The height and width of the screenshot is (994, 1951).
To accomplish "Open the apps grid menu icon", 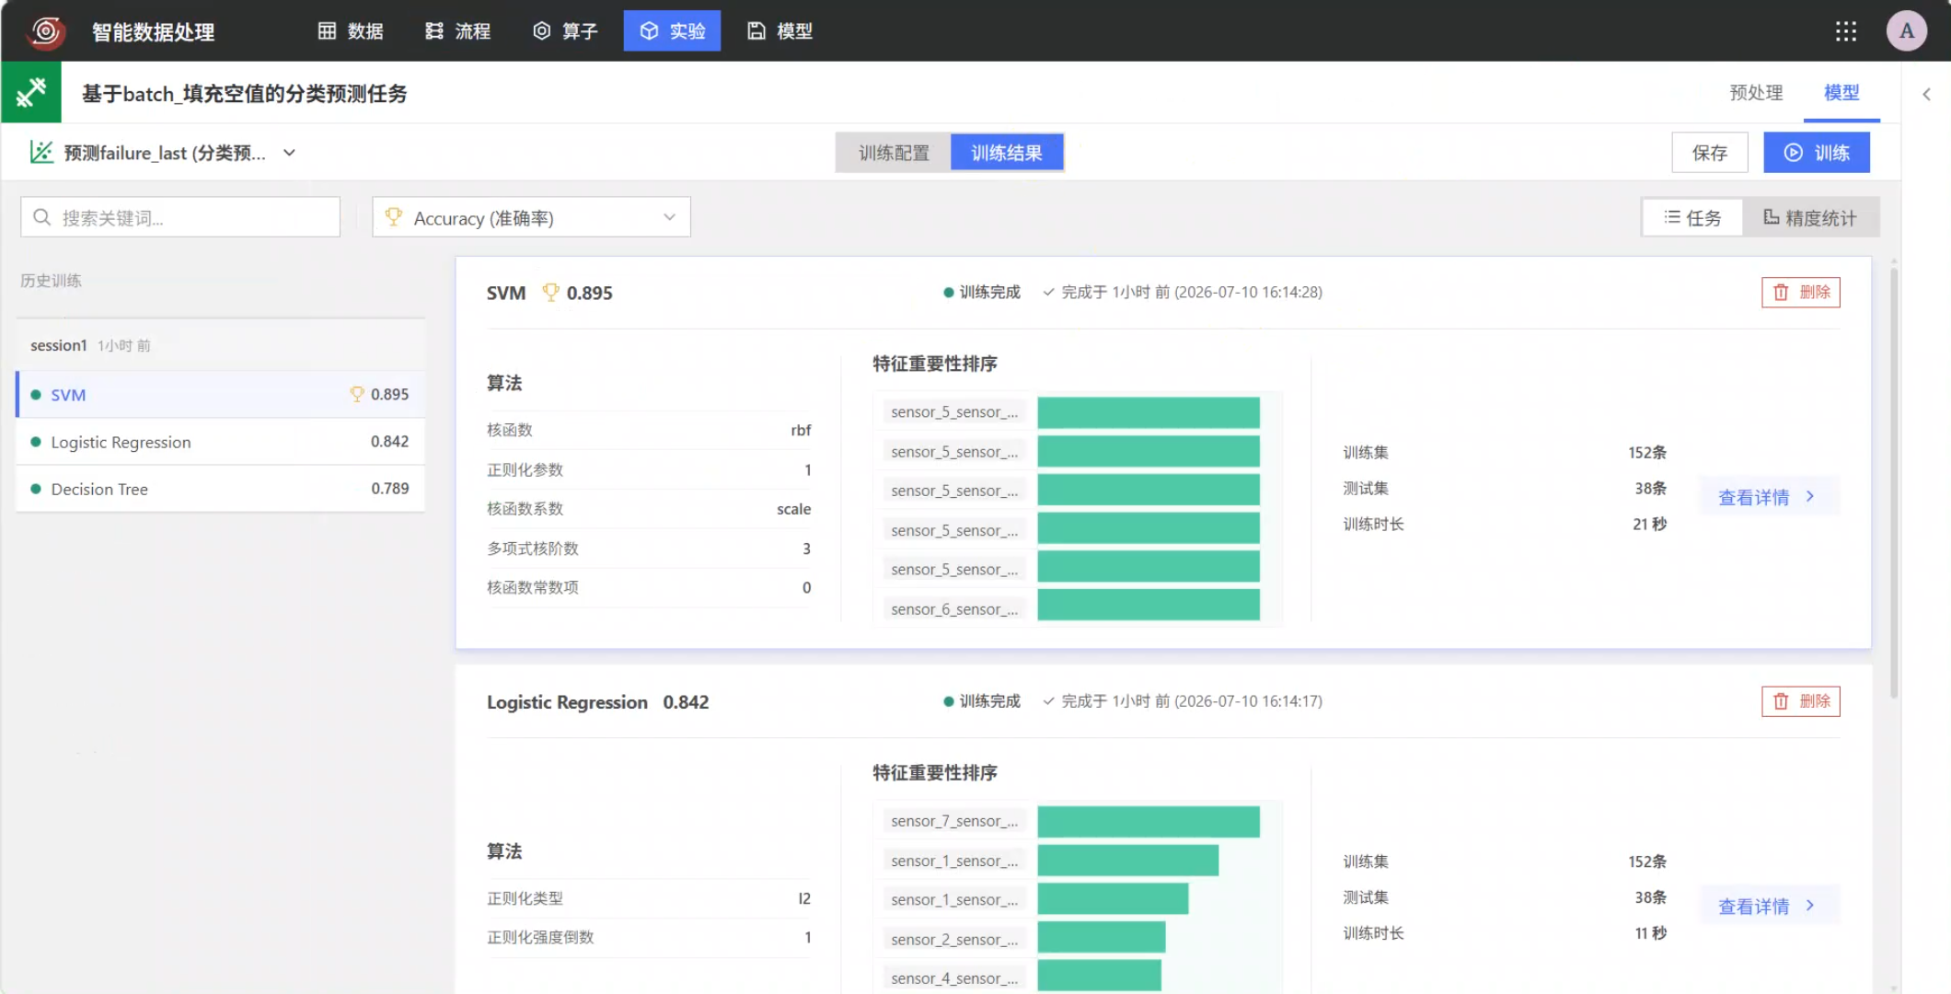I will [1845, 31].
